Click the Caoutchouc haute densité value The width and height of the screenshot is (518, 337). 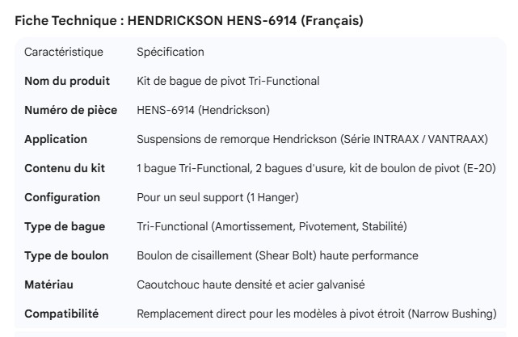point(251,284)
